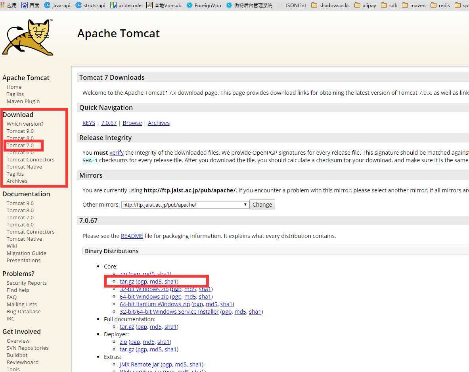Open the alipay bookmark folder
The image size is (469, 372).
point(365,5)
